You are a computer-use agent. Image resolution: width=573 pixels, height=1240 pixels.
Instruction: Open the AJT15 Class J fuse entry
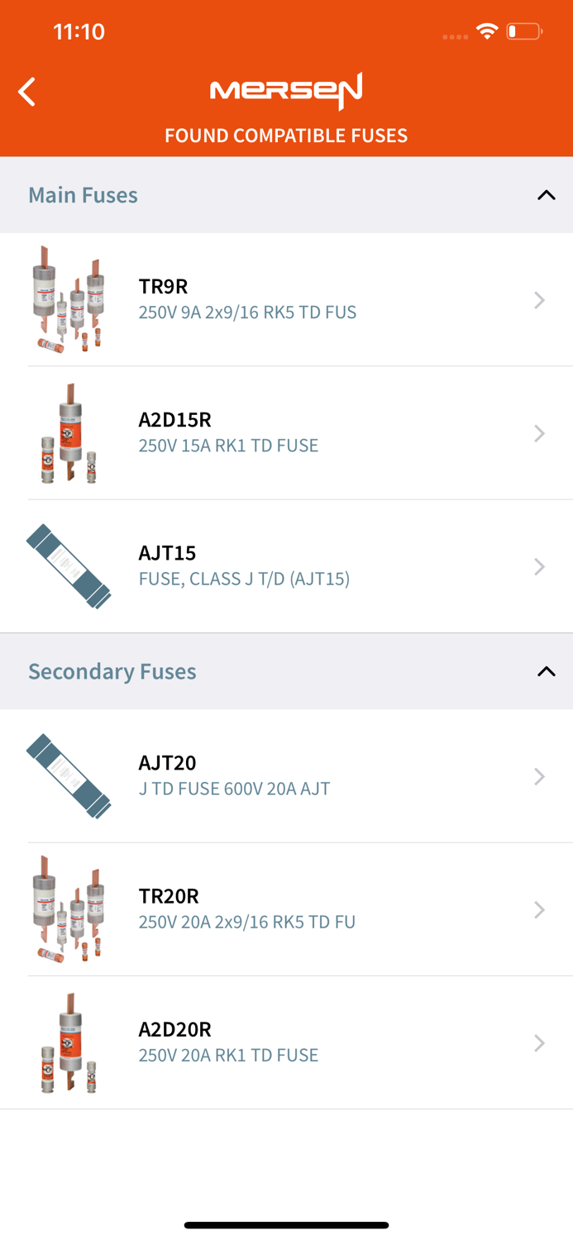click(286, 565)
